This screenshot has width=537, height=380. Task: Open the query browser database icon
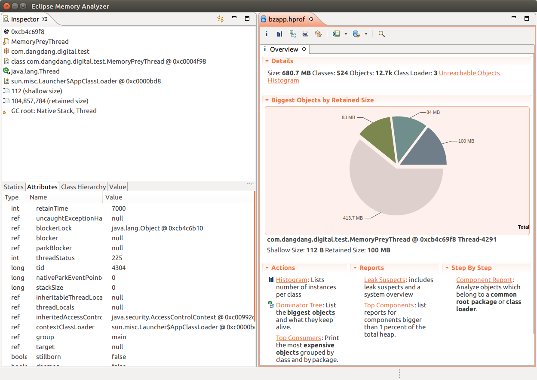click(356, 34)
